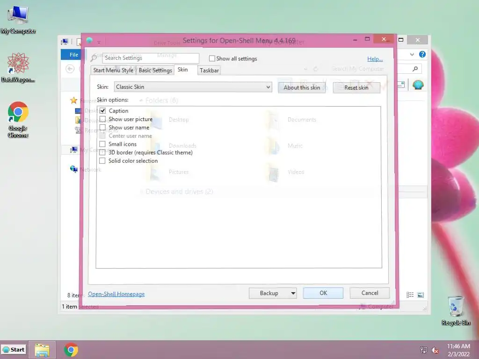Toggle Small icons checkbox

point(102,144)
